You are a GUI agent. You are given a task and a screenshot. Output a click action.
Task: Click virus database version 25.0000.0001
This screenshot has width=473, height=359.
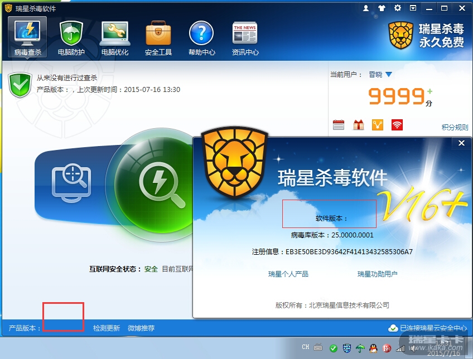coord(353,235)
